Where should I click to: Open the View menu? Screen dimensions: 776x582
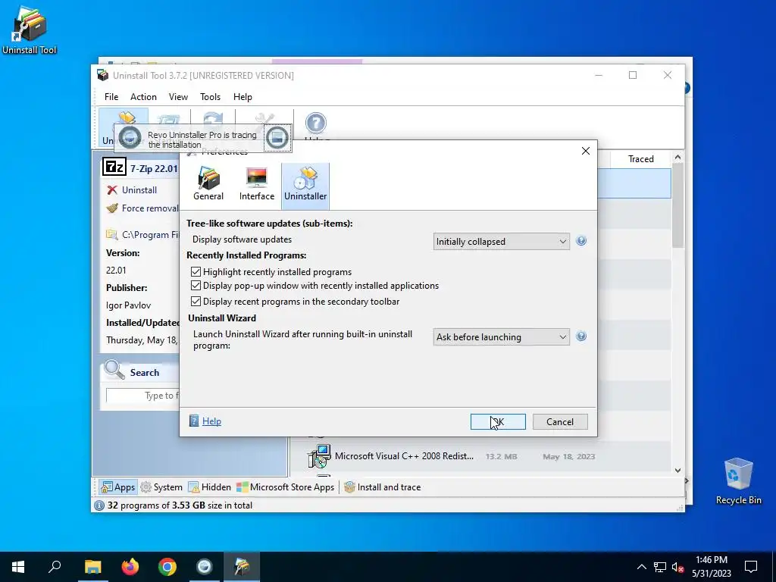178,97
